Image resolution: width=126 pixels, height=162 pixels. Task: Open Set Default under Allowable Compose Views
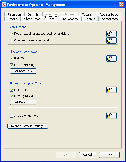coord(23,102)
